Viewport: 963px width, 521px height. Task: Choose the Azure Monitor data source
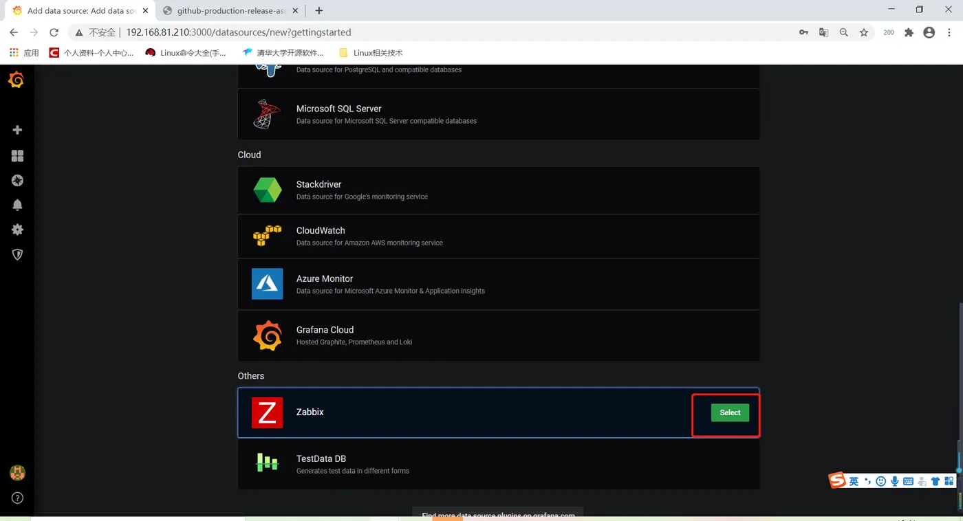pyautogui.click(x=499, y=284)
